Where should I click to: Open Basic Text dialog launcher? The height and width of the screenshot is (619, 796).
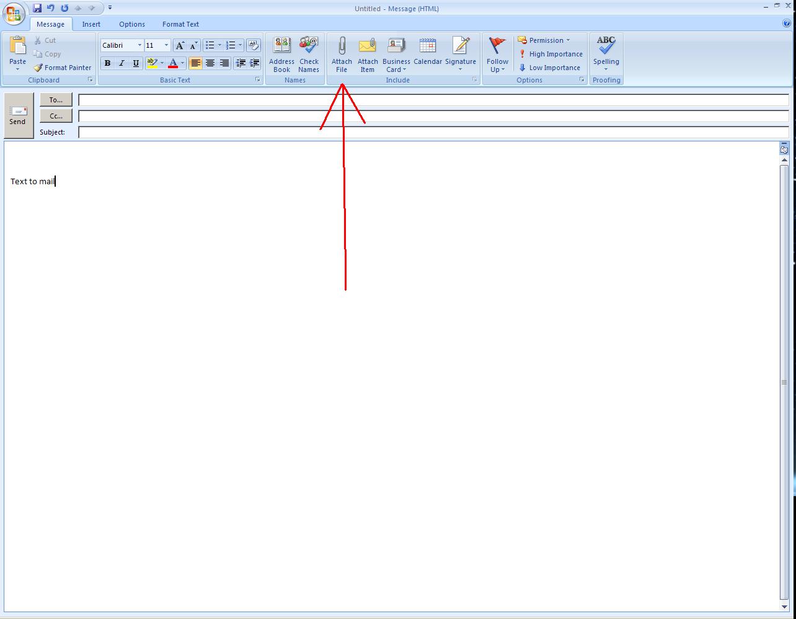[258, 80]
